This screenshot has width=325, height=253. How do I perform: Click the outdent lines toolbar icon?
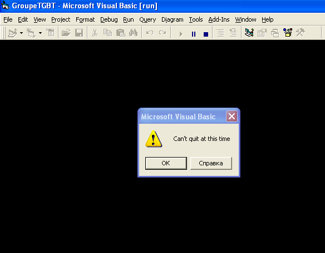233,33
